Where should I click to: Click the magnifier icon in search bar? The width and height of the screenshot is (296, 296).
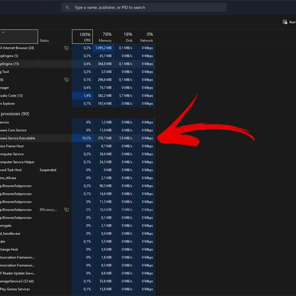[x=67, y=7]
